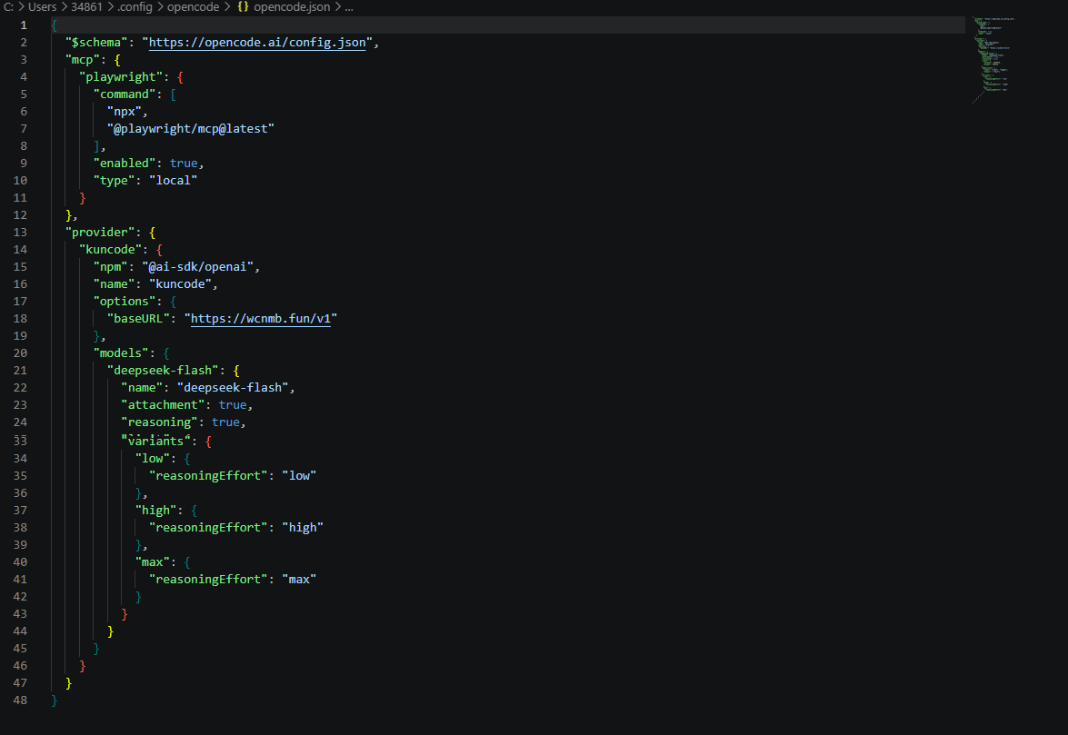Screen dimensions: 1068x735
Task: Select the Users breadcrumb segment
Action: (x=42, y=6)
